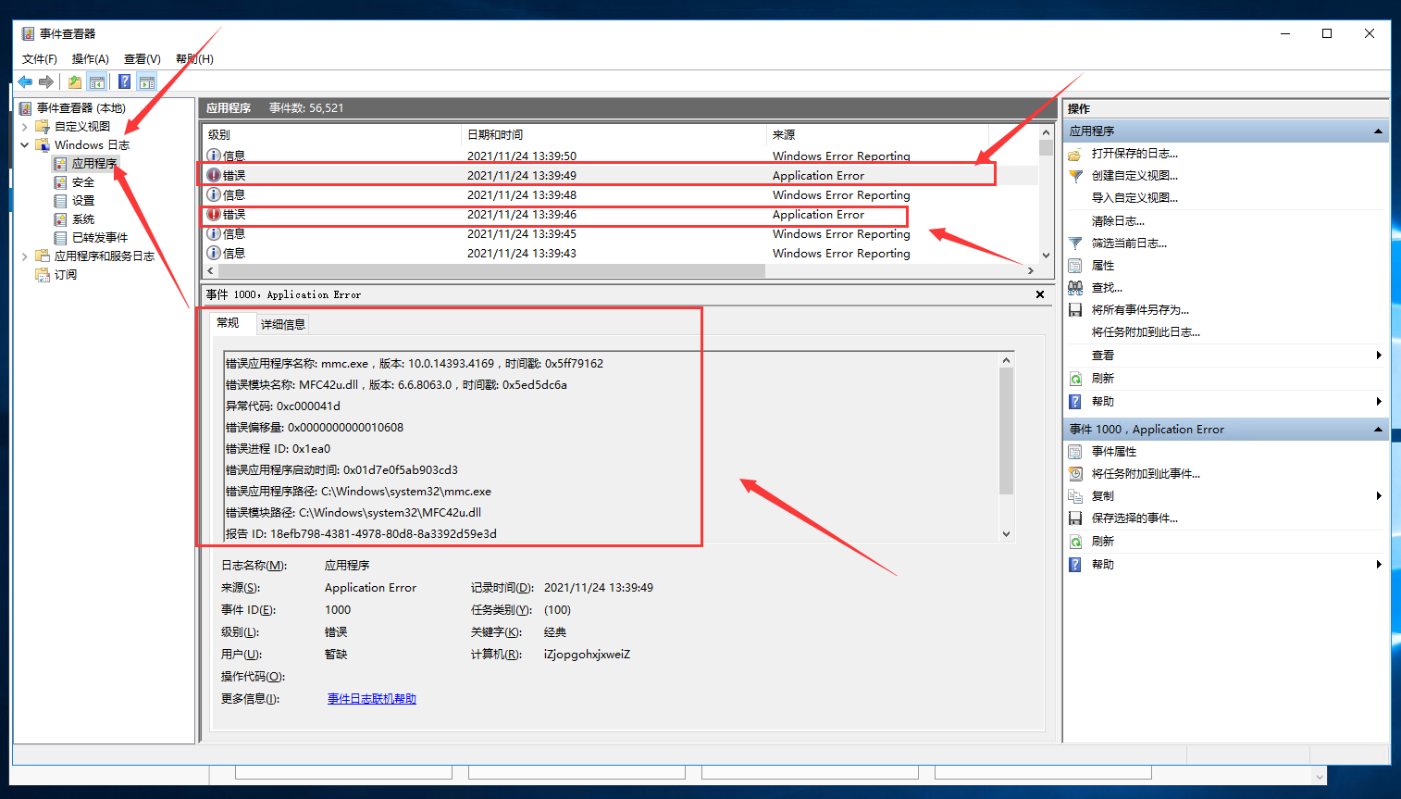Collapse the 事件 1000 actions section header

1378,430
